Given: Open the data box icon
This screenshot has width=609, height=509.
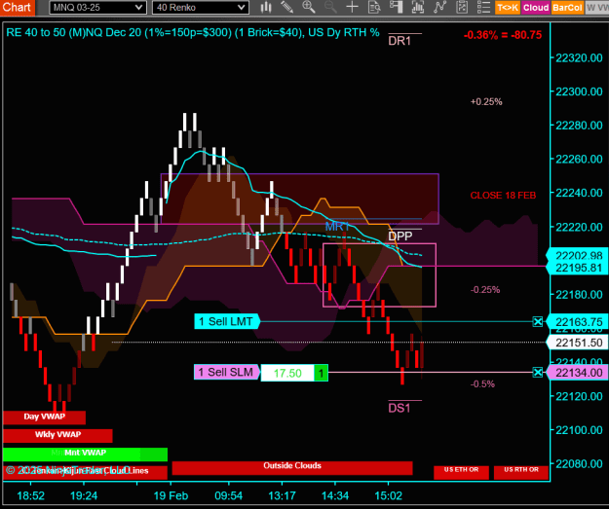Looking at the screenshot, I should (374, 7).
